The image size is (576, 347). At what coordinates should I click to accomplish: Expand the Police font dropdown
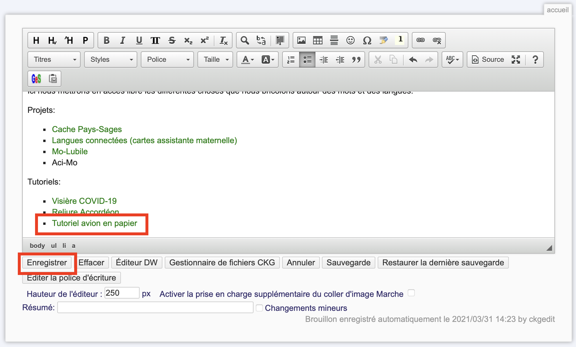[167, 60]
